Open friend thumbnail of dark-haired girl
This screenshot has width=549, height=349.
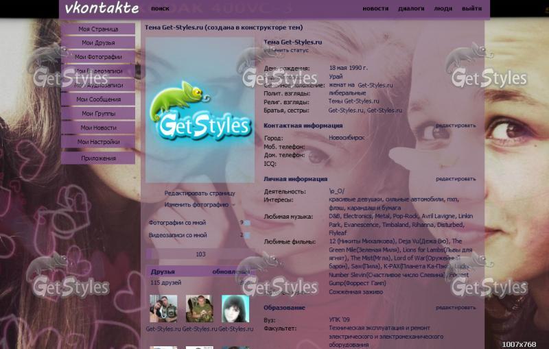(235, 309)
